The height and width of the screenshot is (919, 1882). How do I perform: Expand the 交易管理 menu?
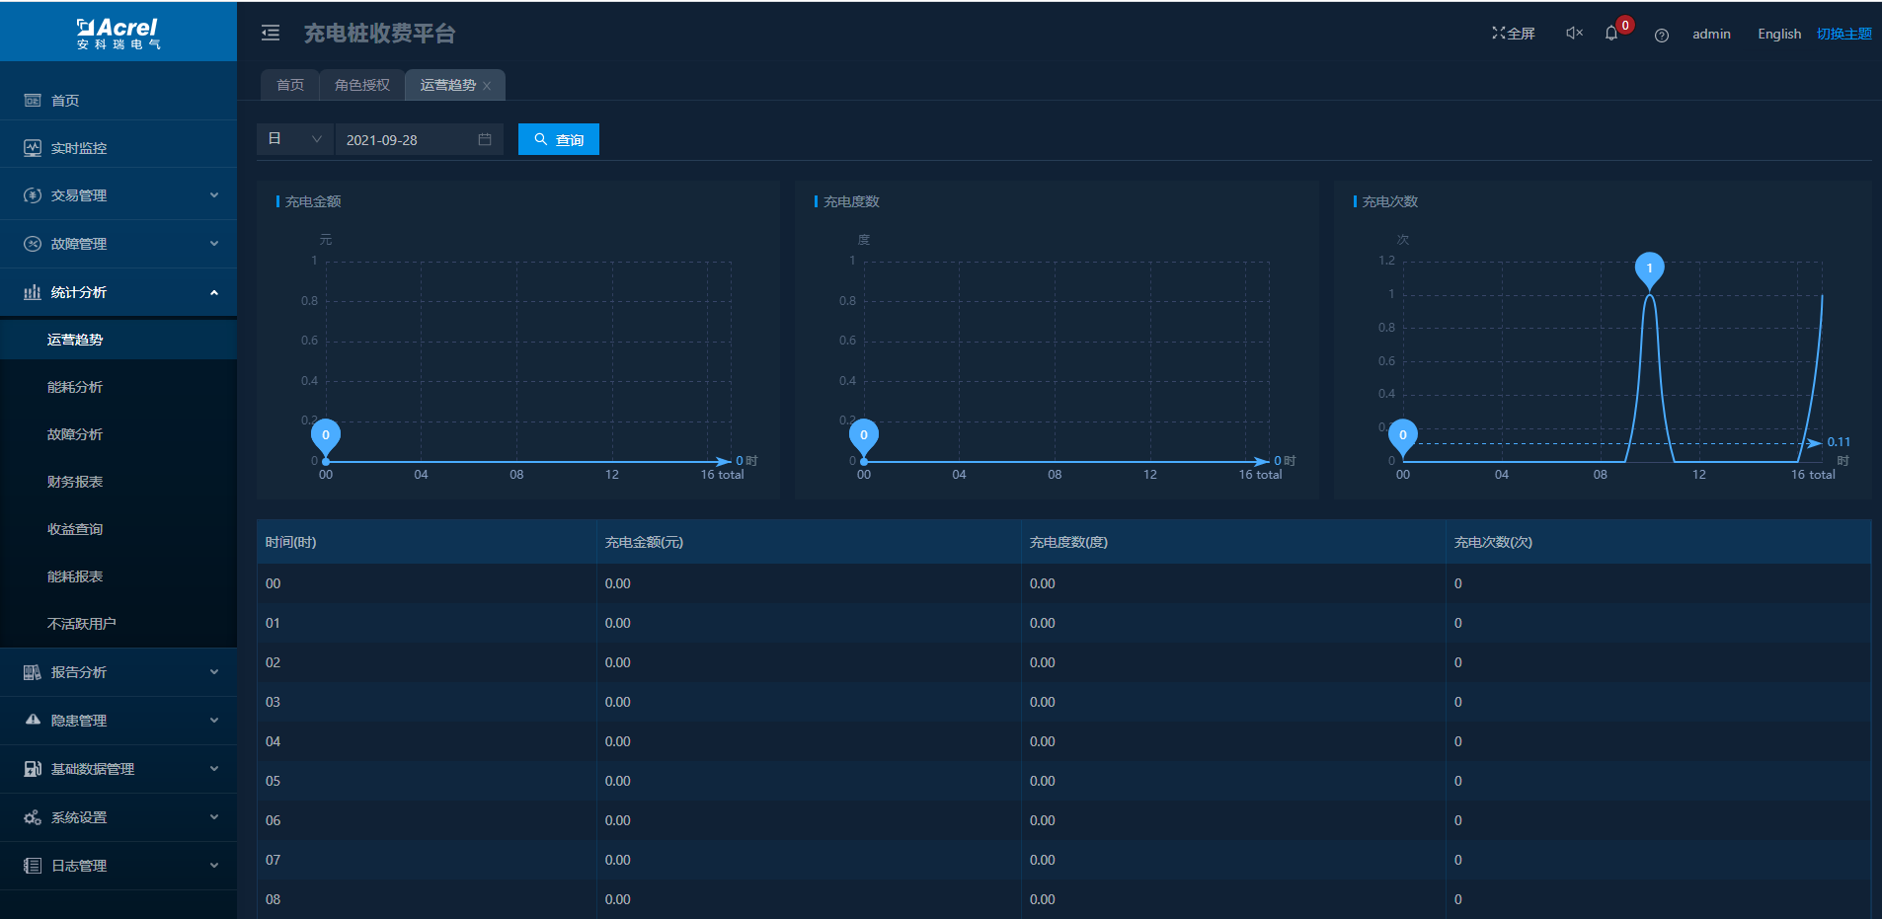click(118, 195)
